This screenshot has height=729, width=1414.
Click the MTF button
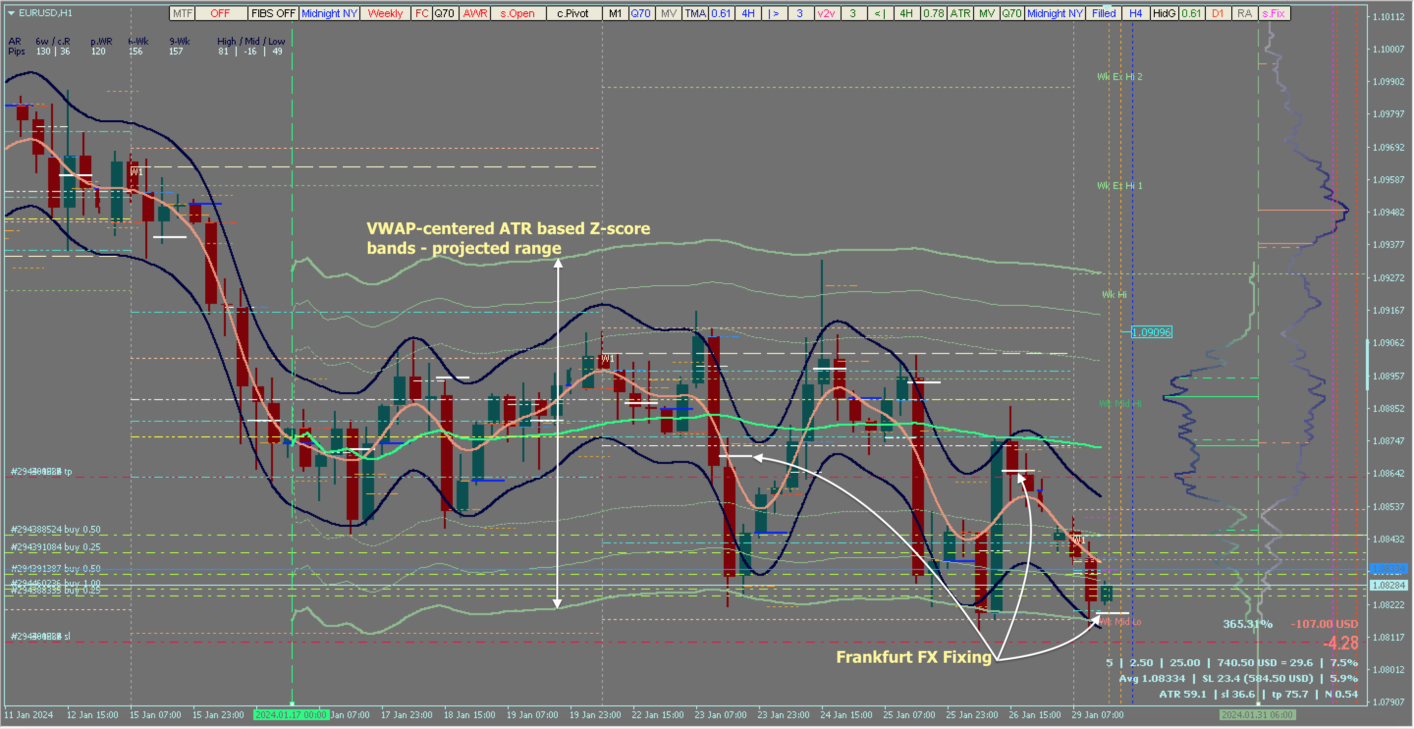pos(182,13)
